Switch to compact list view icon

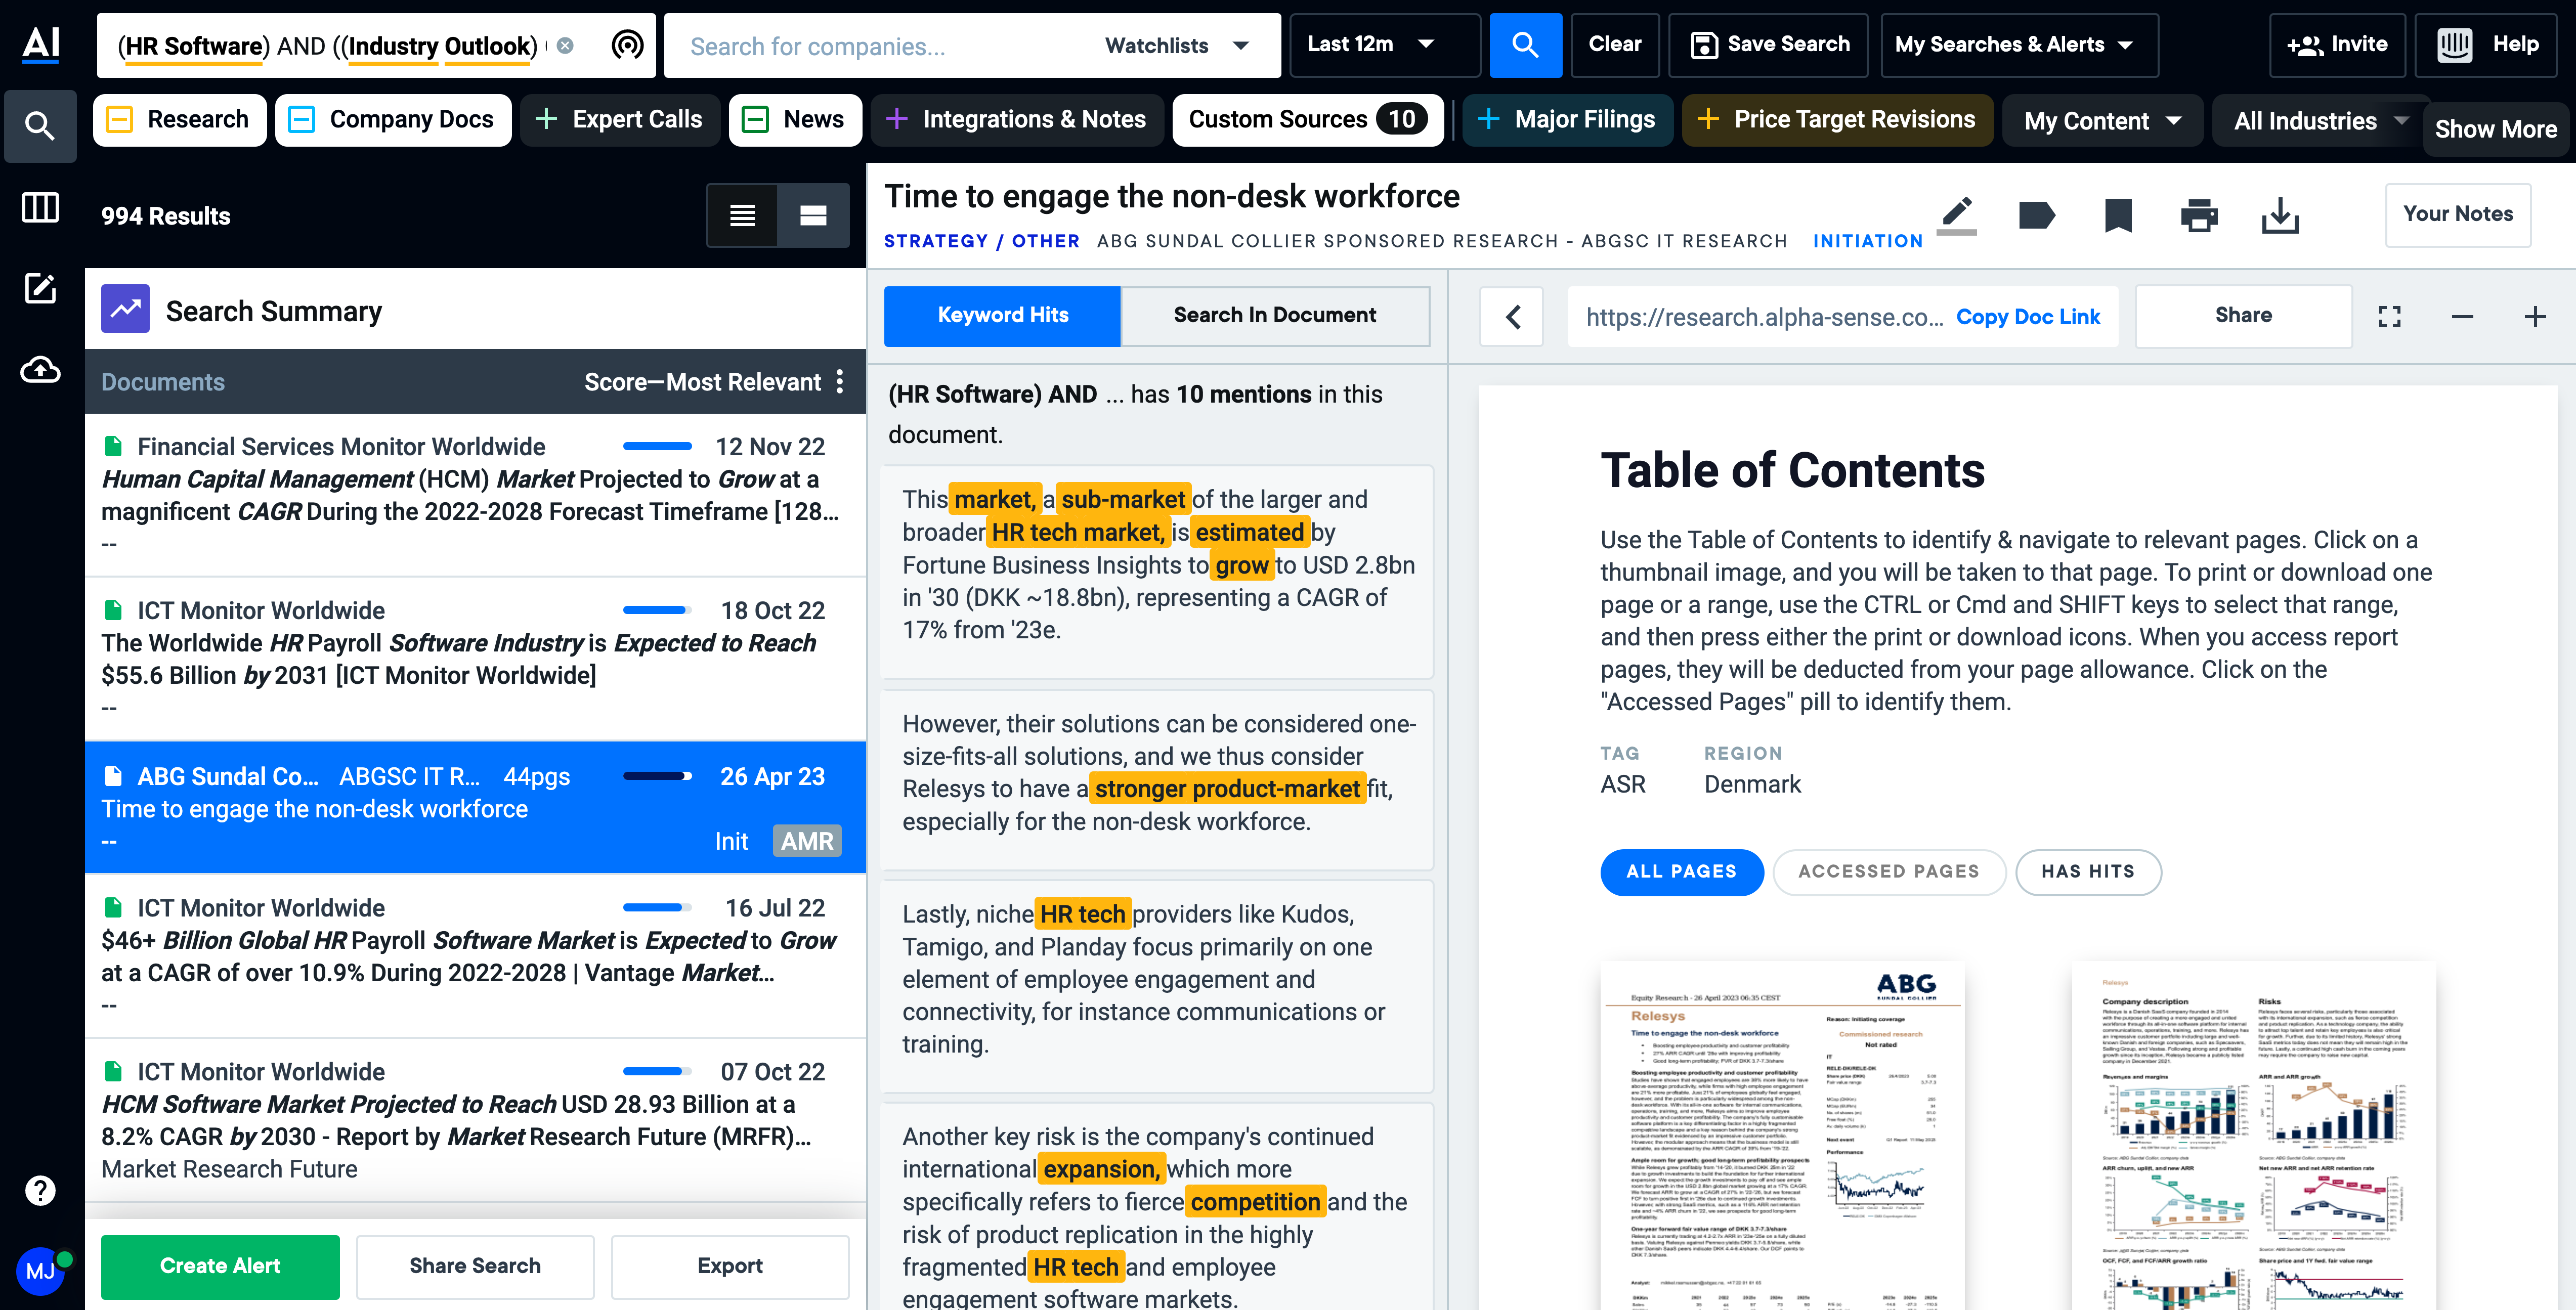coord(742,215)
